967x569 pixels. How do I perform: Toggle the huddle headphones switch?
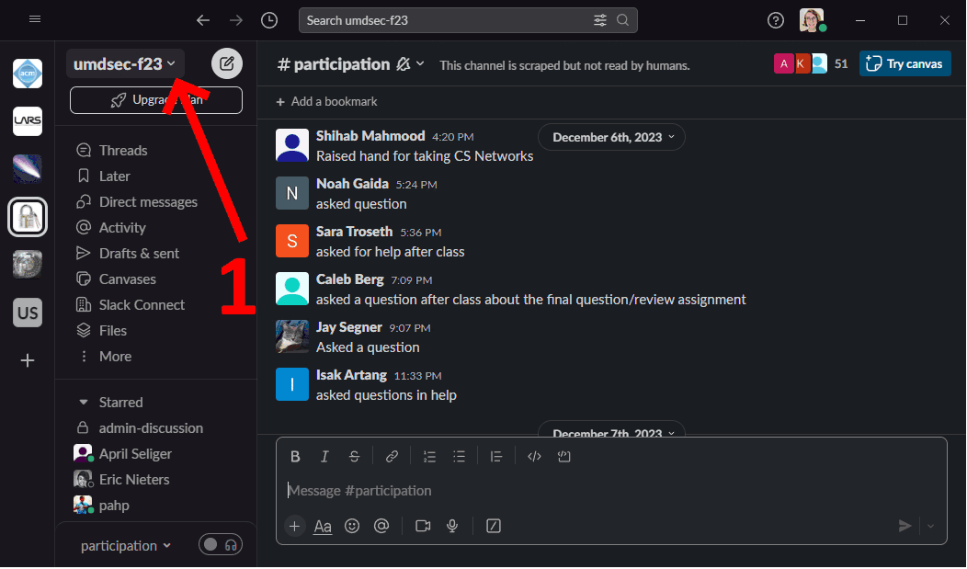221,545
